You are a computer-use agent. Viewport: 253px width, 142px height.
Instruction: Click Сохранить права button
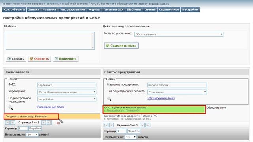[121, 46]
